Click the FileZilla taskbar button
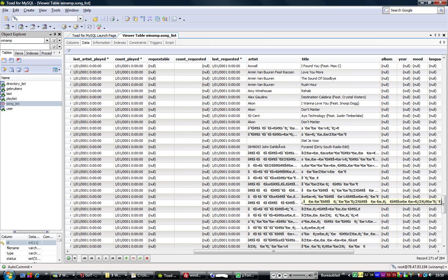This screenshot has width=448, height=280. [x=194, y=275]
